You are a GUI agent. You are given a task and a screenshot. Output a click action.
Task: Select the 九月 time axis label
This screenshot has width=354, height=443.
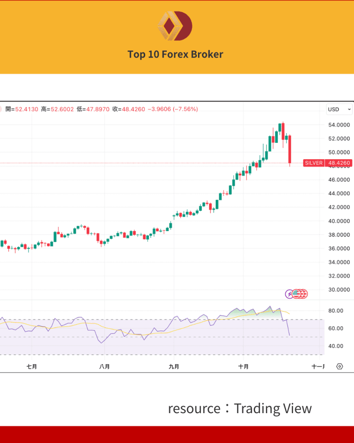[174, 366]
